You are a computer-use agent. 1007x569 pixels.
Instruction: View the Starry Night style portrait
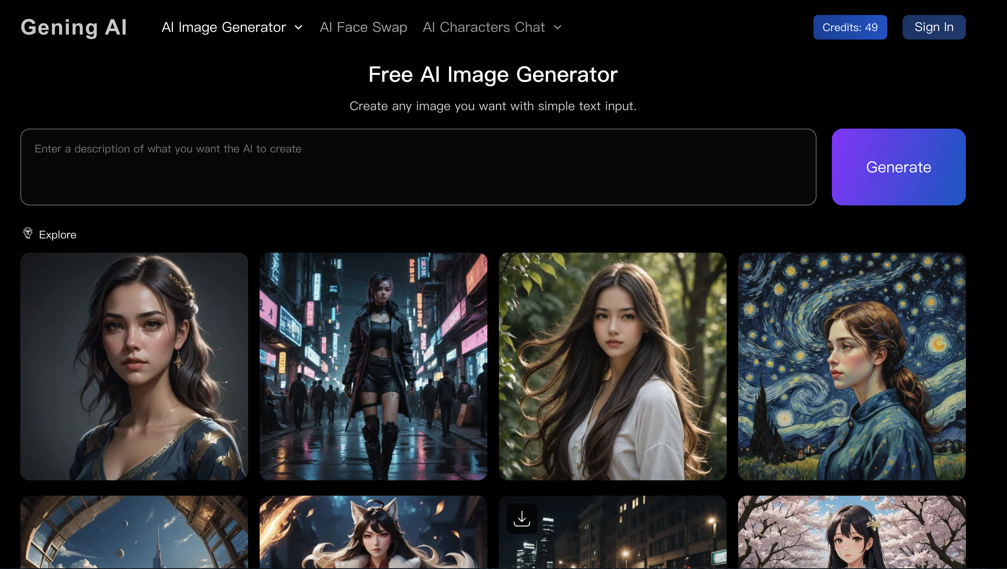[x=851, y=366]
